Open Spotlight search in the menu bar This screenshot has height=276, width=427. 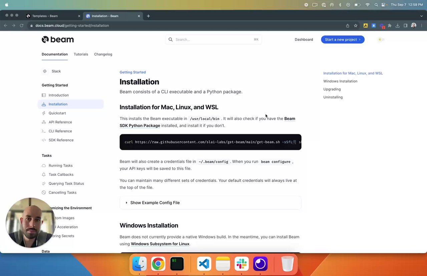[376, 5]
